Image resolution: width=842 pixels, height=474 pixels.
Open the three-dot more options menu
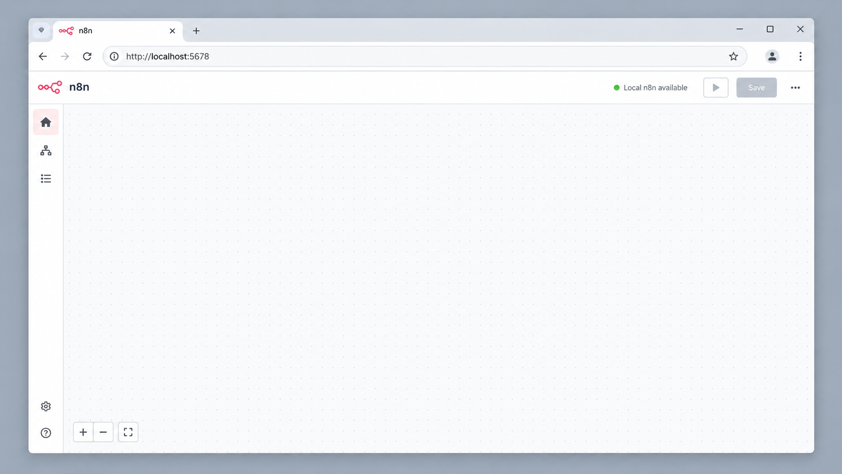click(x=795, y=88)
